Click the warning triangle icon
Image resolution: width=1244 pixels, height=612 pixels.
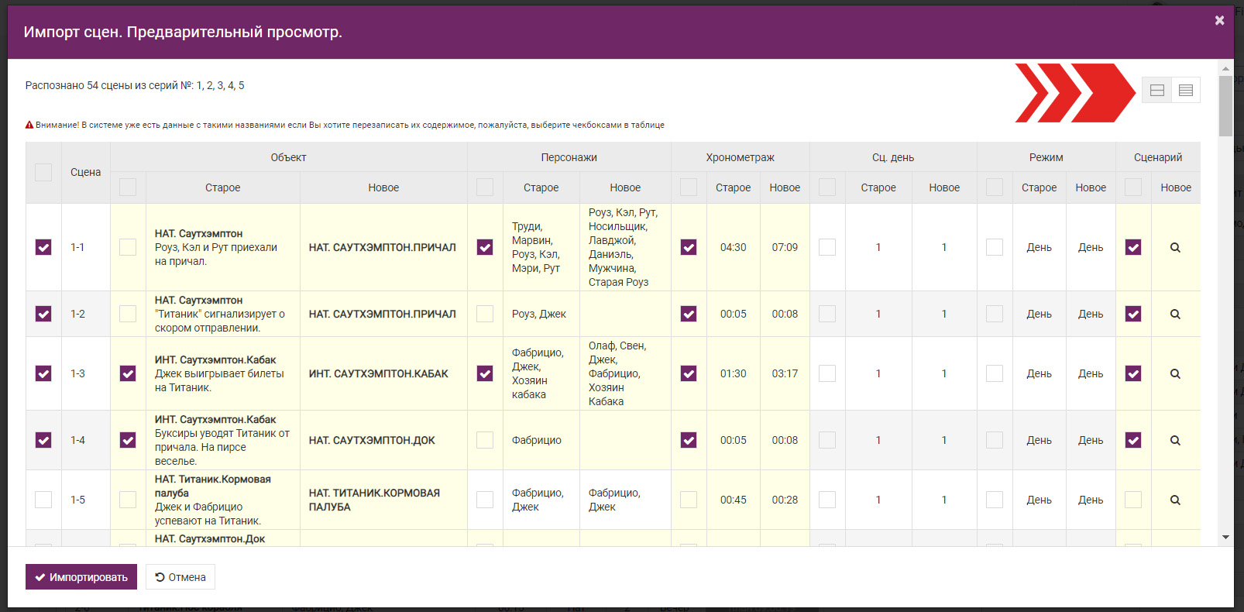tap(29, 125)
